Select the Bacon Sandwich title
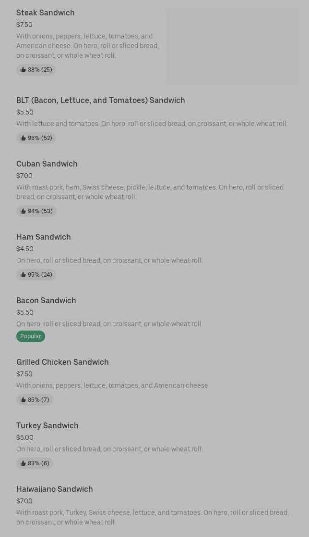309x537 pixels. [x=46, y=301]
